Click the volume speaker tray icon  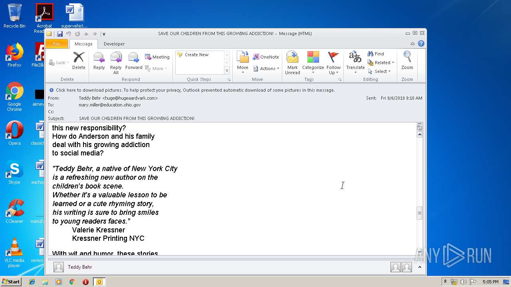[463, 282]
